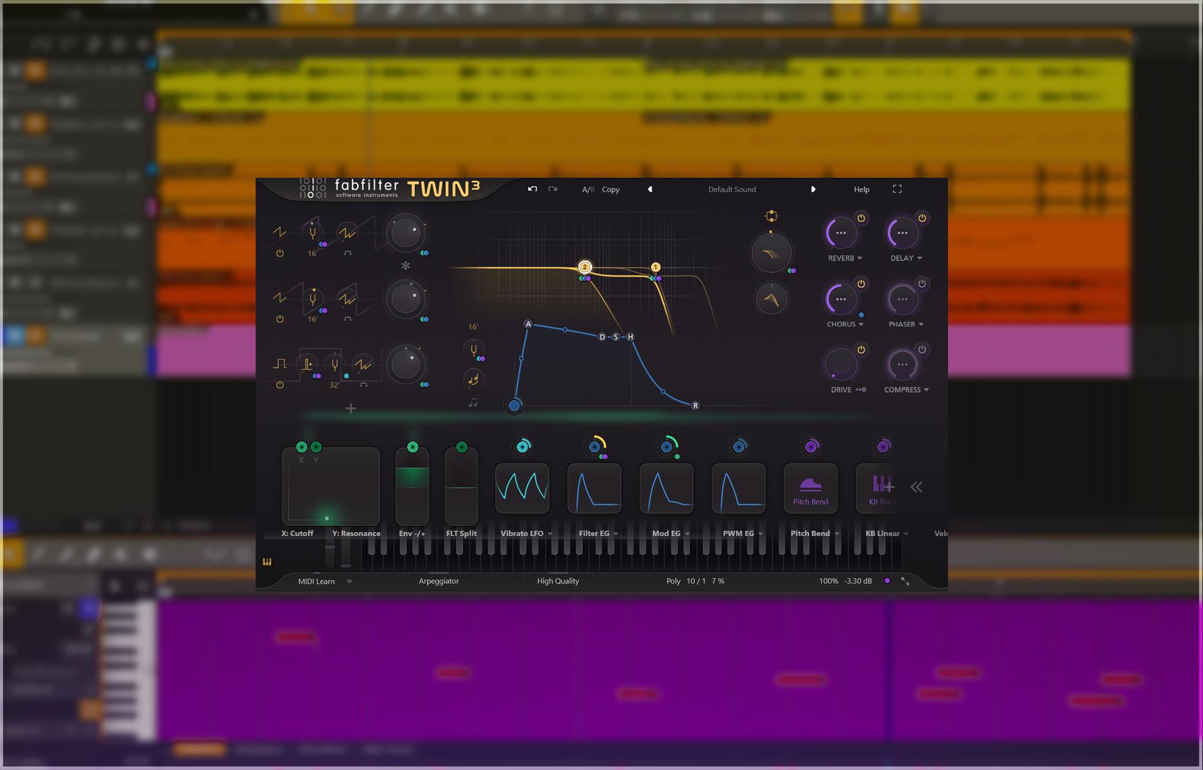
Task: Click filter node 1 on the display
Action: [x=655, y=267]
